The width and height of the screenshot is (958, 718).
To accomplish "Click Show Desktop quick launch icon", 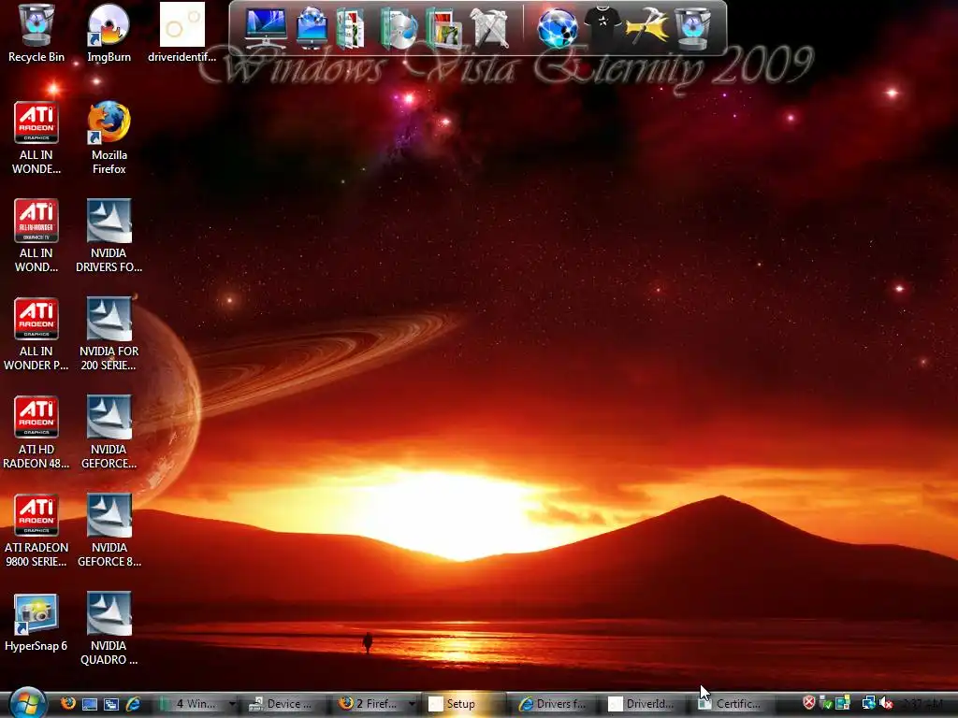I will tap(90, 704).
